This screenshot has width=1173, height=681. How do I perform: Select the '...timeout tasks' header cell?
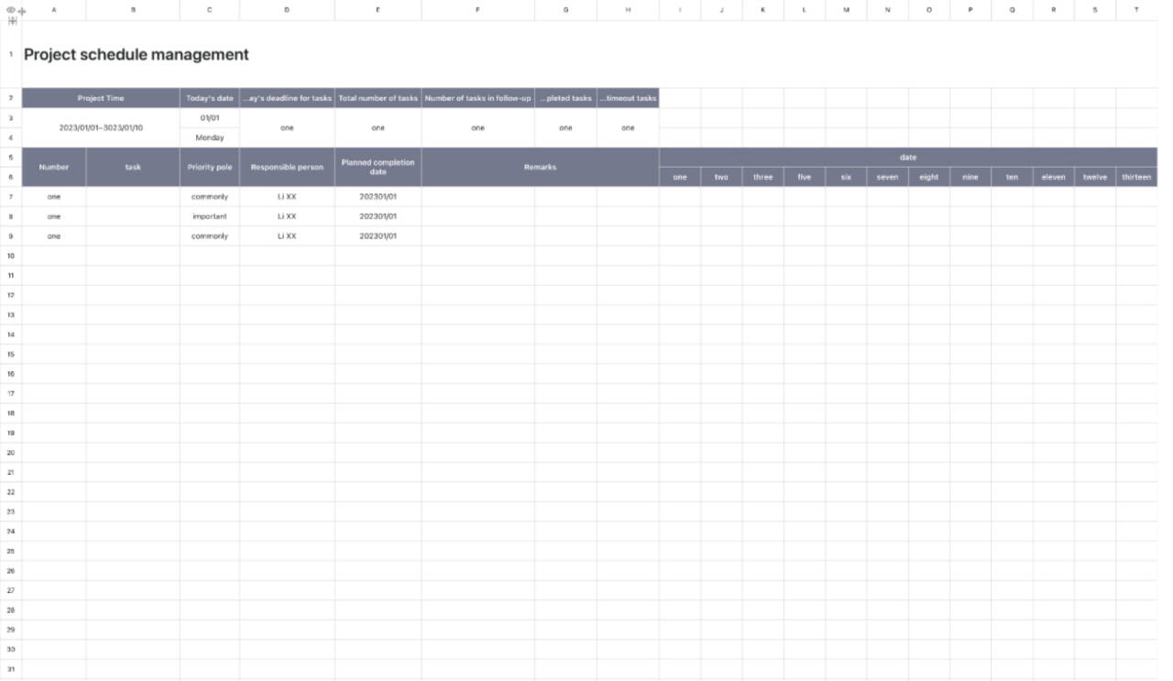point(628,98)
